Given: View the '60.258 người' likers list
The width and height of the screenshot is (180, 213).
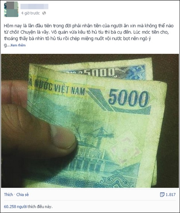Looking at the screenshot, I should point(15,207).
